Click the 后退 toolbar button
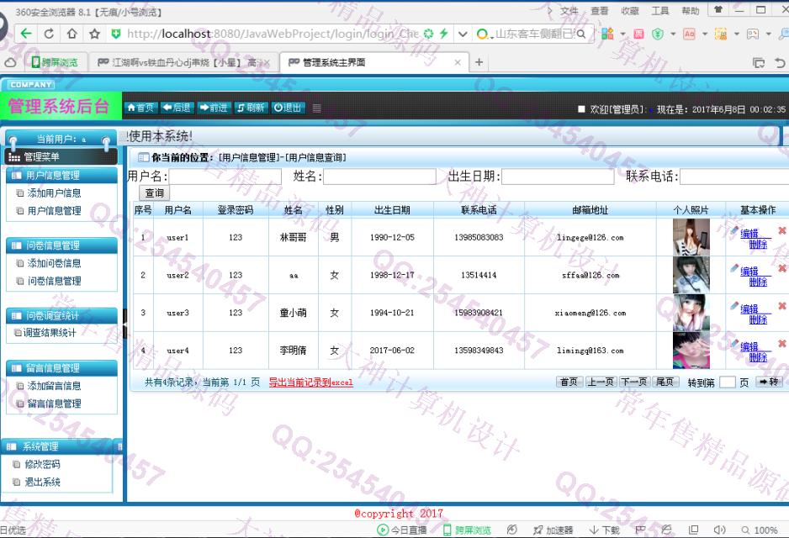Image resolution: width=789 pixels, height=538 pixels. pos(177,108)
